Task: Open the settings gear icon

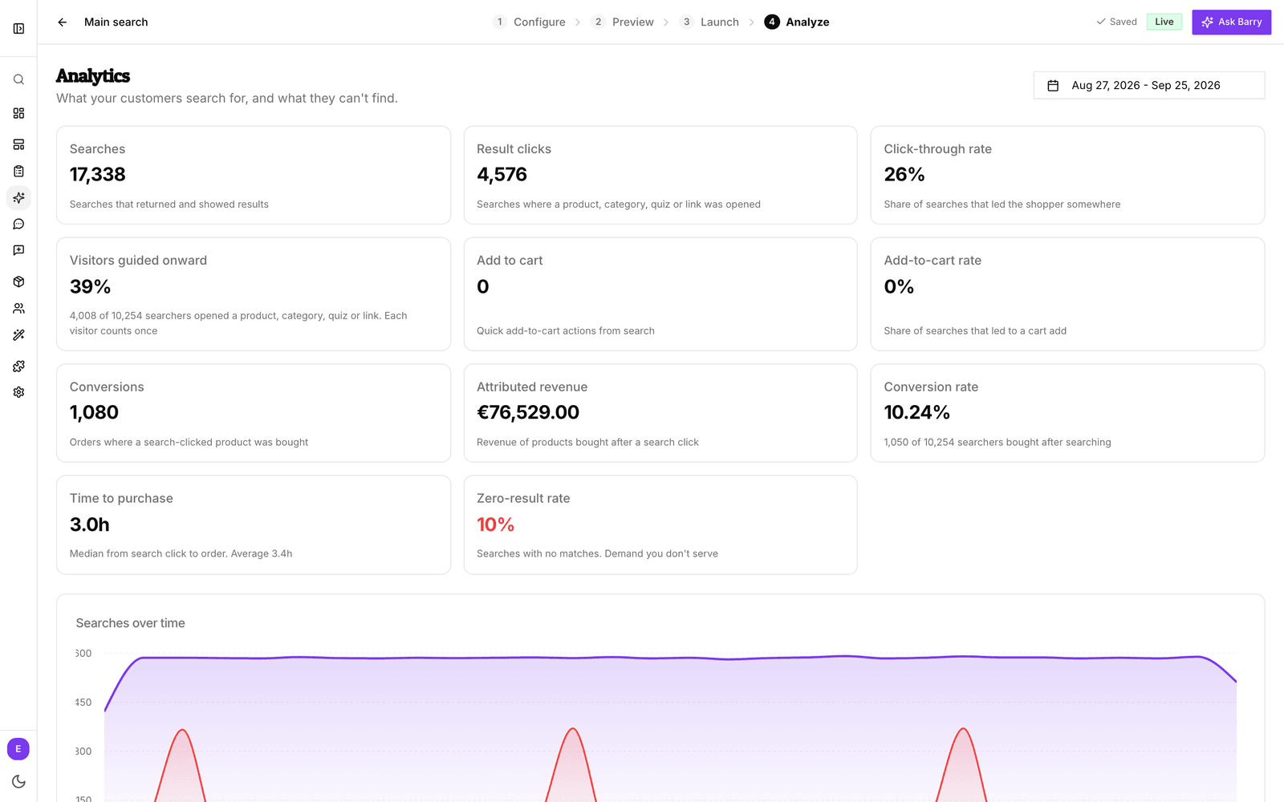Action: tap(18, 392)
